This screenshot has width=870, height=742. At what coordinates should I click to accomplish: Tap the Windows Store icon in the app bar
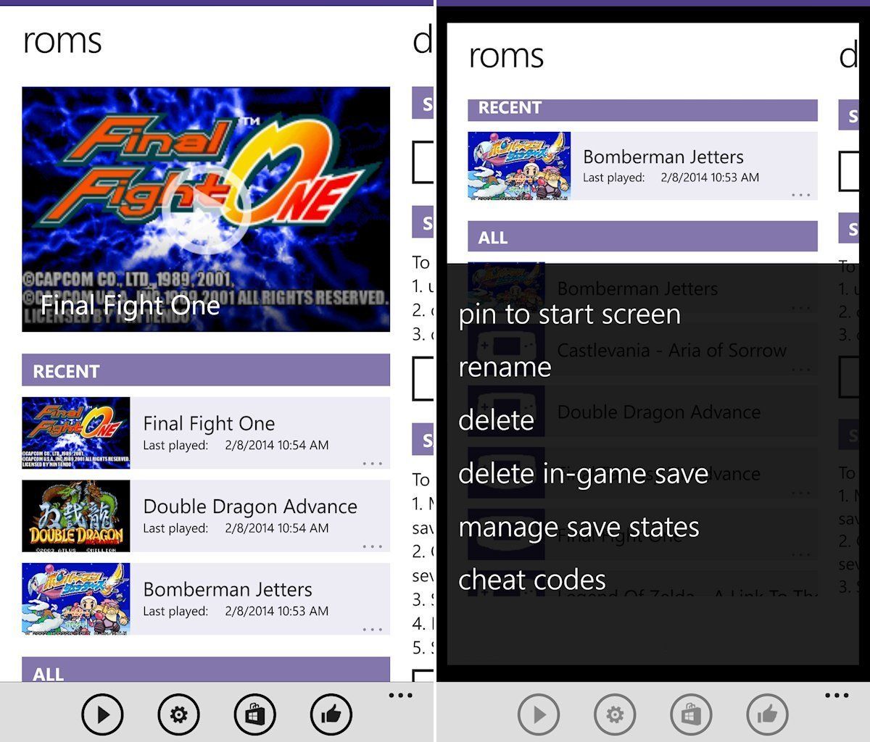(254, 714)
